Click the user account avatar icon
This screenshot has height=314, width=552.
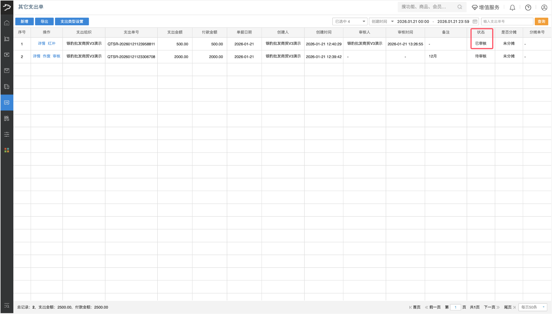pyautogui.click(x=544, y=8)
